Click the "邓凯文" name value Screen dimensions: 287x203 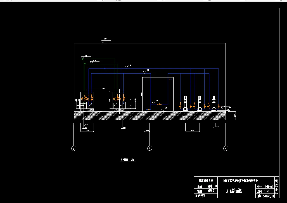tap(211, 191)
